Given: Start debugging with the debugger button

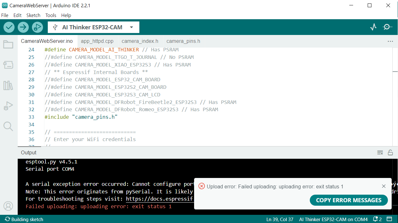Looking at the screenshot, I should pos(37,27).
